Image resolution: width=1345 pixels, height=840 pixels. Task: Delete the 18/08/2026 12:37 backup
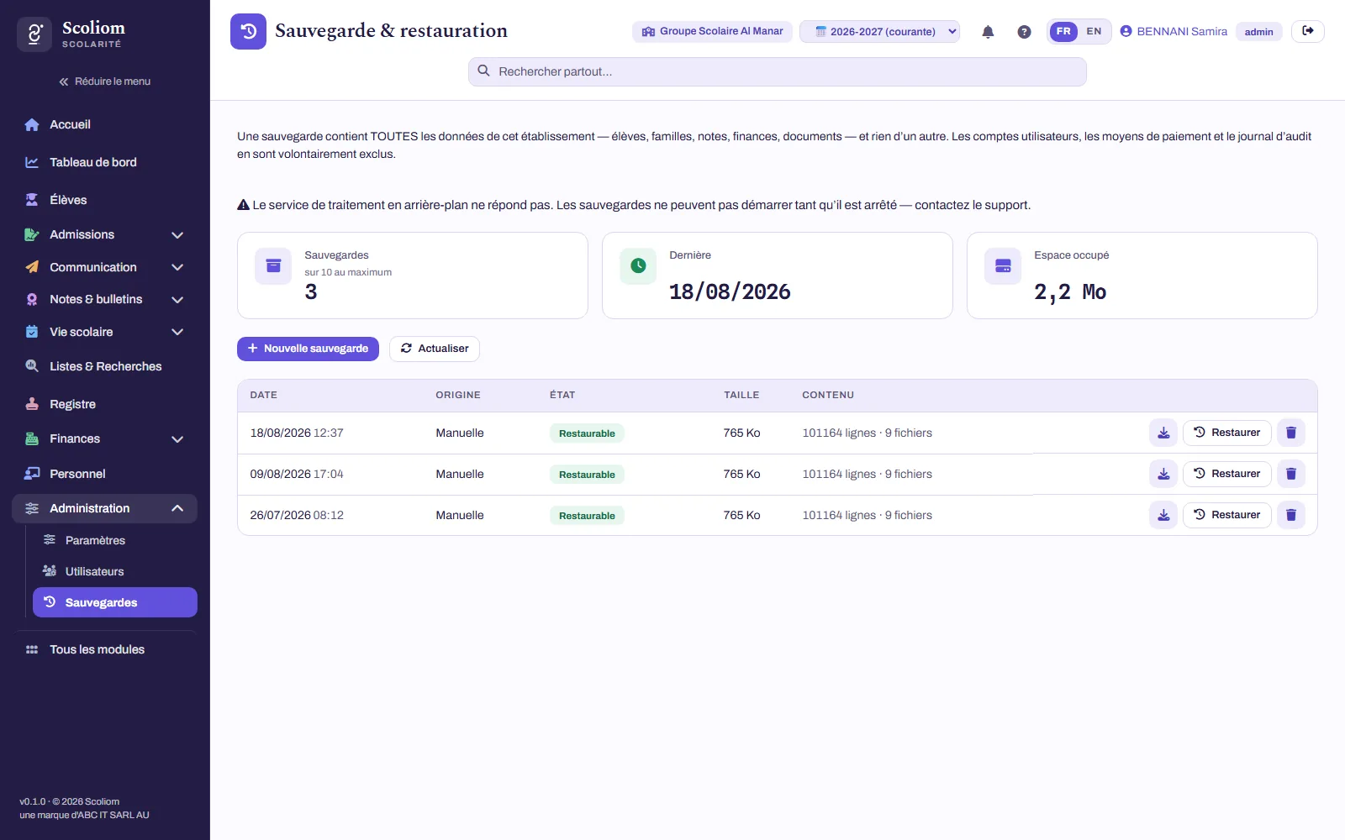1291,433
